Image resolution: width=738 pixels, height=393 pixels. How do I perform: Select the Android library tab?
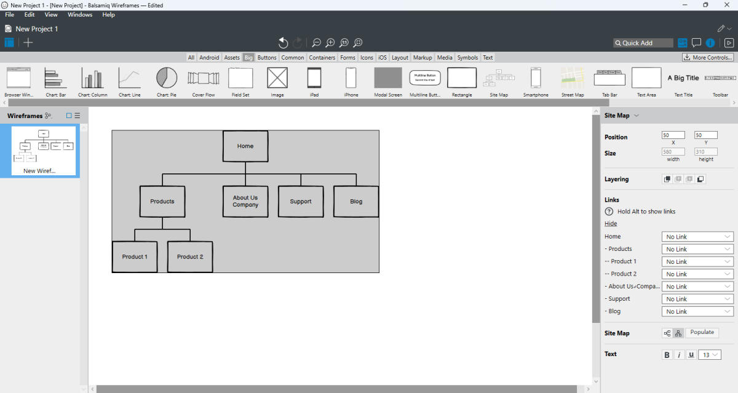[x=209, y=58]
